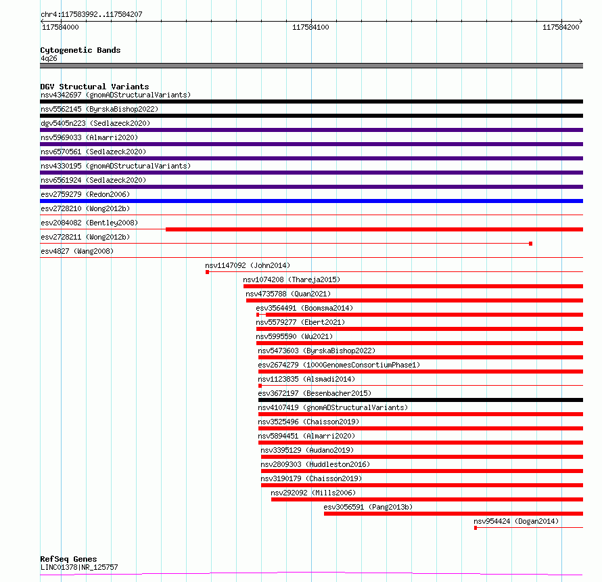The height and width of the screenshot is (582, 602).
Task: Click the magenta LINC01378 gene line
Action: pyautogui.click(x=311, y=574)
